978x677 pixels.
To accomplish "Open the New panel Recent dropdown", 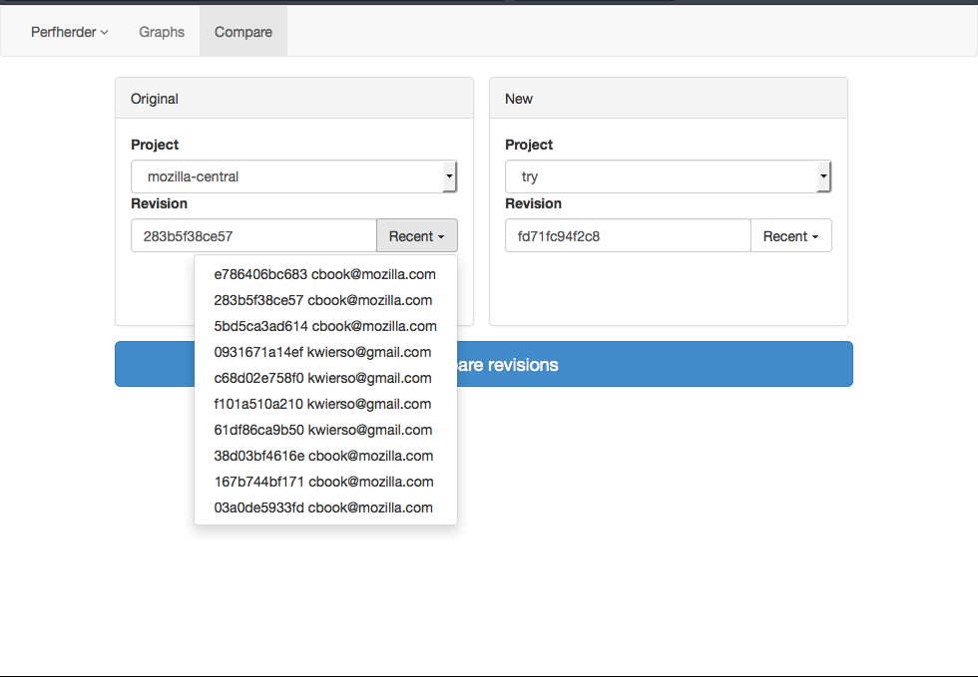I will tap(790, 236).
